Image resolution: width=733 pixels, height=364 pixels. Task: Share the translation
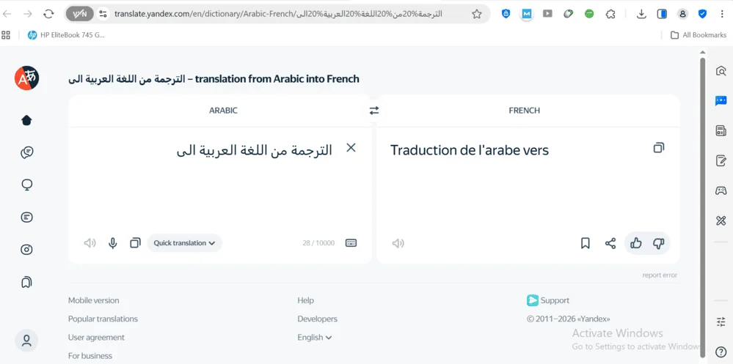click(x=610, y=243)
